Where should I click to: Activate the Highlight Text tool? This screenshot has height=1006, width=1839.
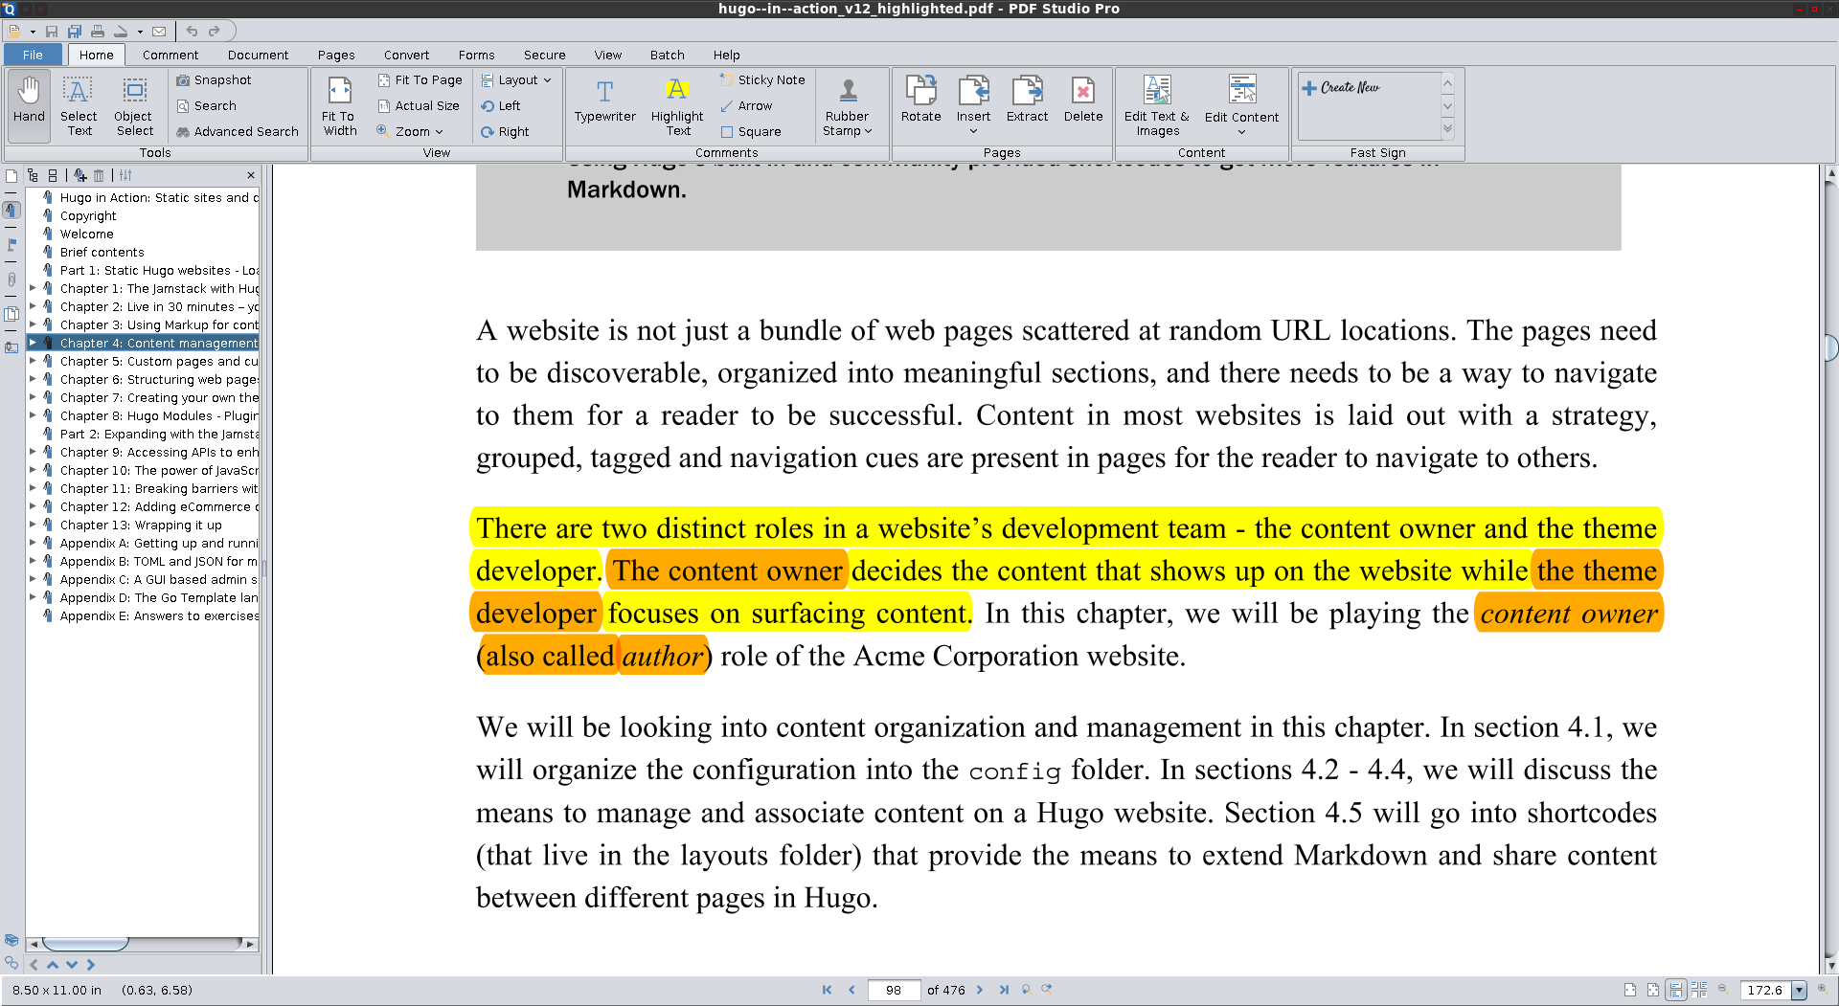pyautogui.click(x=677, y=105)
